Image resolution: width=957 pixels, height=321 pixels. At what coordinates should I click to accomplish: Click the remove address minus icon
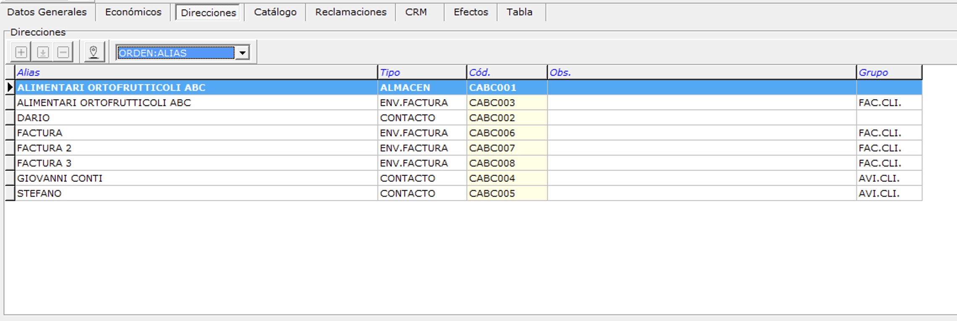pos(63,53)
